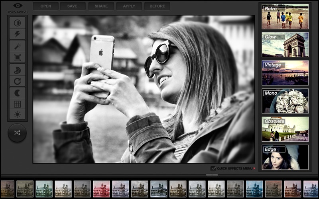The width and height of the screenshot is (319, 199).
Task: Apply the Obsolete quick effect
Action: (x=285, y=129)
